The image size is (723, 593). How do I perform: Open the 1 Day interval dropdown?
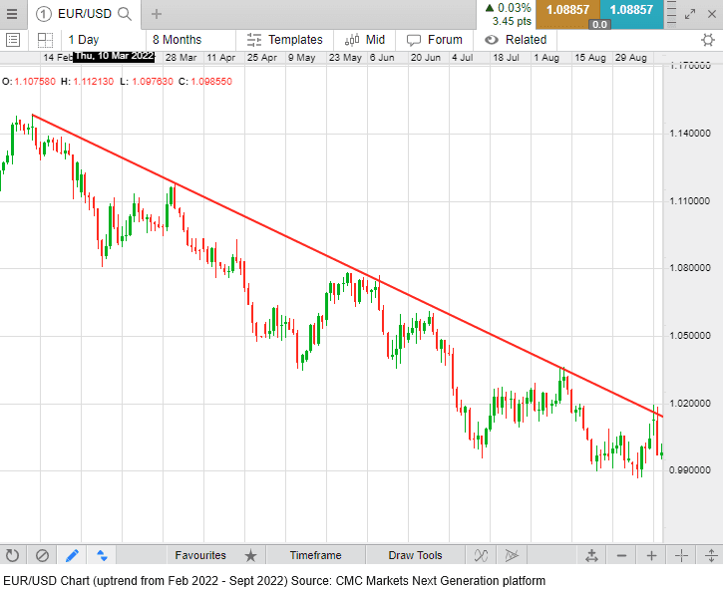click(x=84, y=40)
